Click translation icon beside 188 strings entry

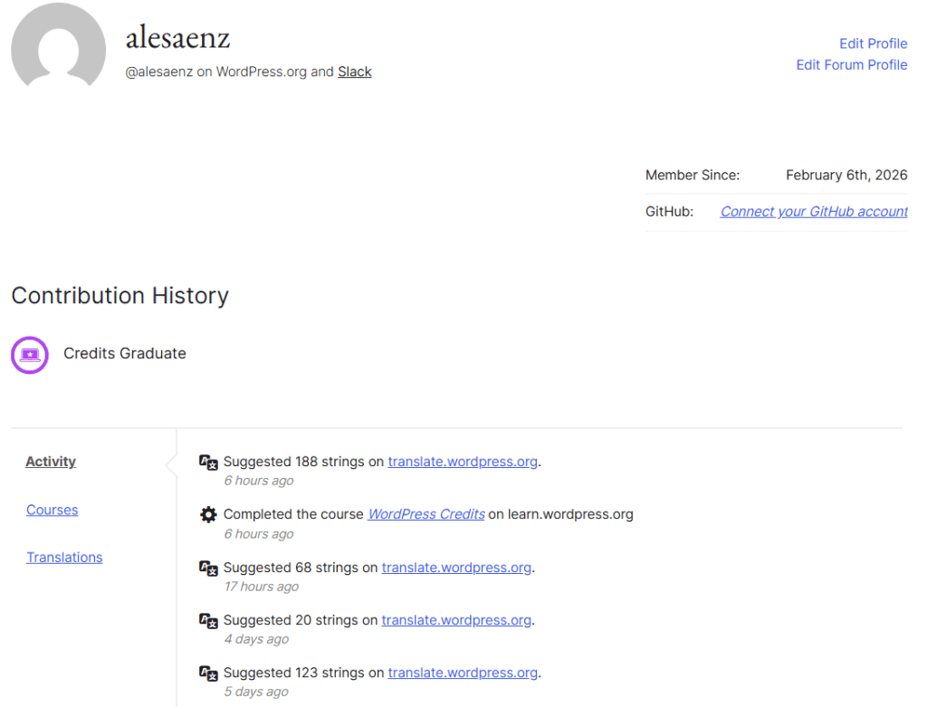tap(208, 463)
